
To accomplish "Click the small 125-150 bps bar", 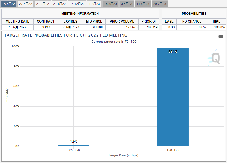I will tap(73, 145).
